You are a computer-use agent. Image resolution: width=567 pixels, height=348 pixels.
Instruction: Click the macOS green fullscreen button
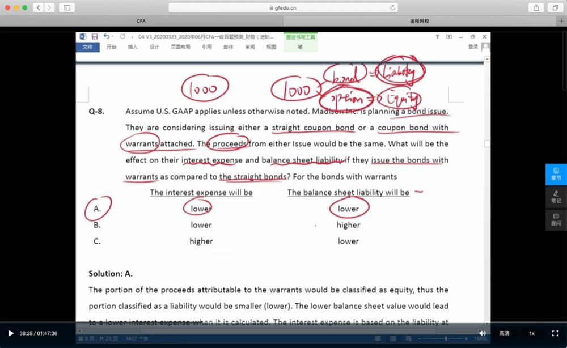point(24,7)
